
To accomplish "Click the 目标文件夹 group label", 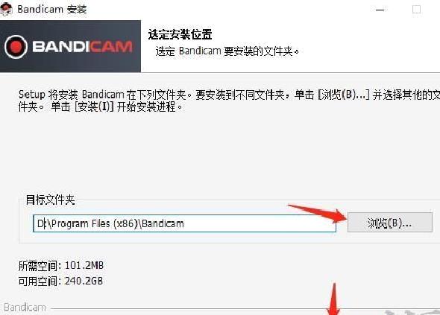I will tap(50, 200).
